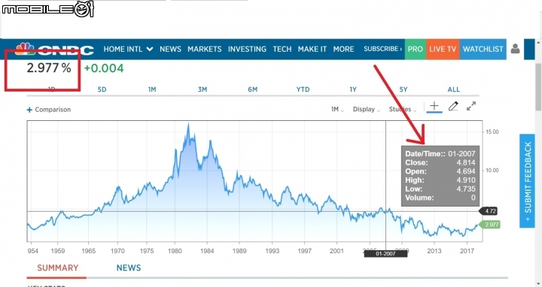Expand chart to fullscreen with arrows icon

click(471, 106)
